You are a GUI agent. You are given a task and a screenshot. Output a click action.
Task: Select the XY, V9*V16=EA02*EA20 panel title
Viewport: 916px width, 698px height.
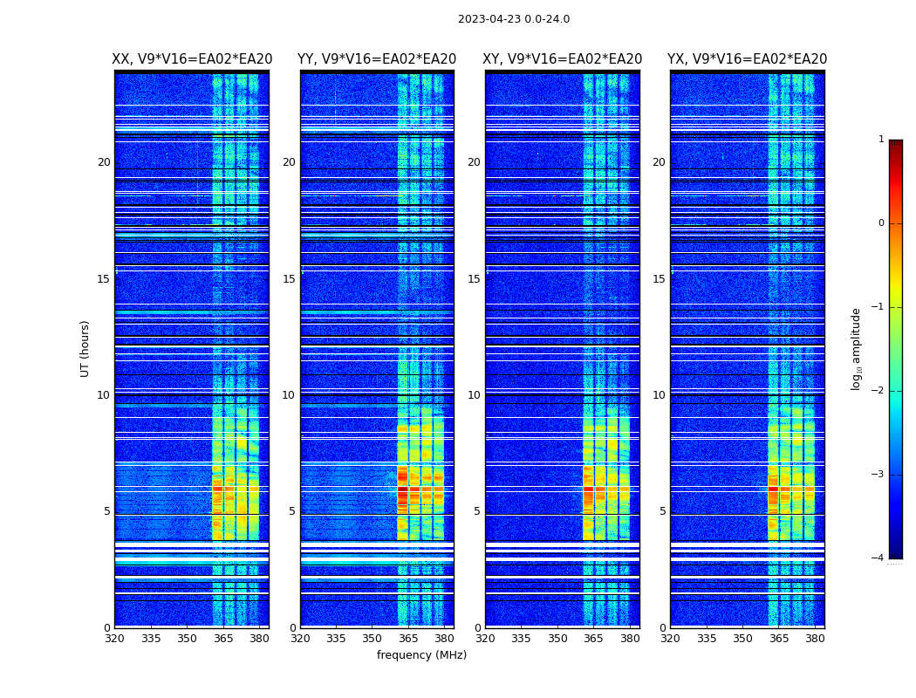pos(563,59)
